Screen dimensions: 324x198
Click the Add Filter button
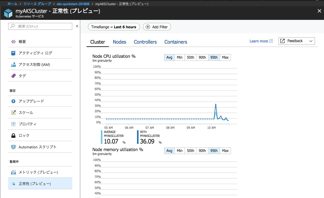pyautogui.click(x=157, y=27)
